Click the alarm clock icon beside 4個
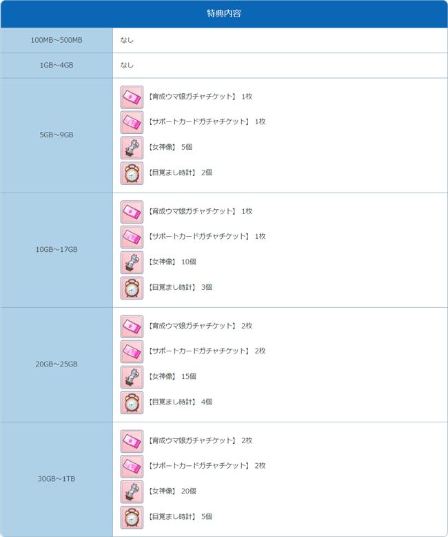The image size is (448, 537). pos(132,402)
